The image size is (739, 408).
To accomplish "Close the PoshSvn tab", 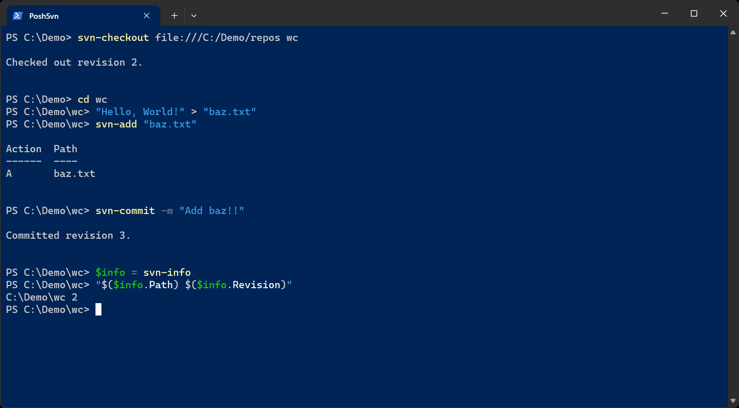I will (x=147, y=16).
